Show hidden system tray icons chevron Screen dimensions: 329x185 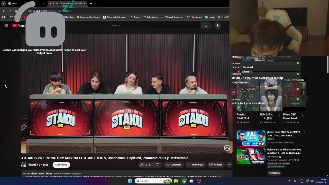(289, 181)
